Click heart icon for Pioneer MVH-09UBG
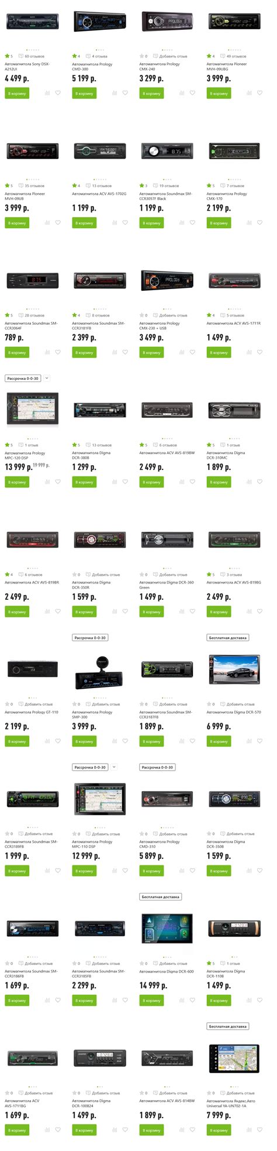 pos(259,92)
